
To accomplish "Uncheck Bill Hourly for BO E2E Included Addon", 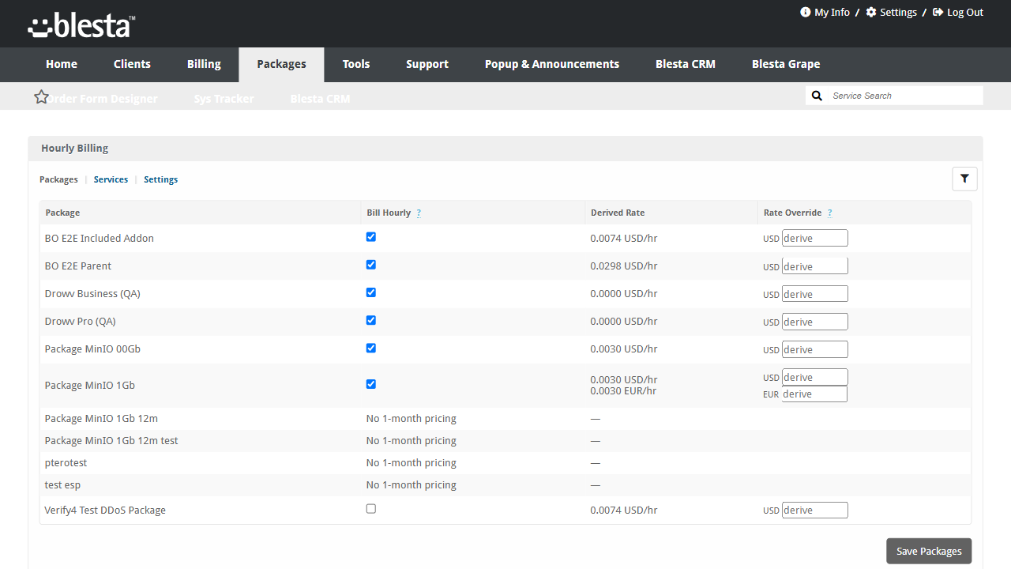I will click(371, 237).
